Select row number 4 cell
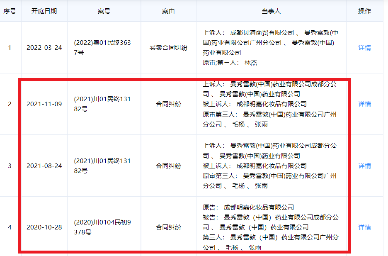388x256 pixels. pyautogui.click(x=10, y=227)
